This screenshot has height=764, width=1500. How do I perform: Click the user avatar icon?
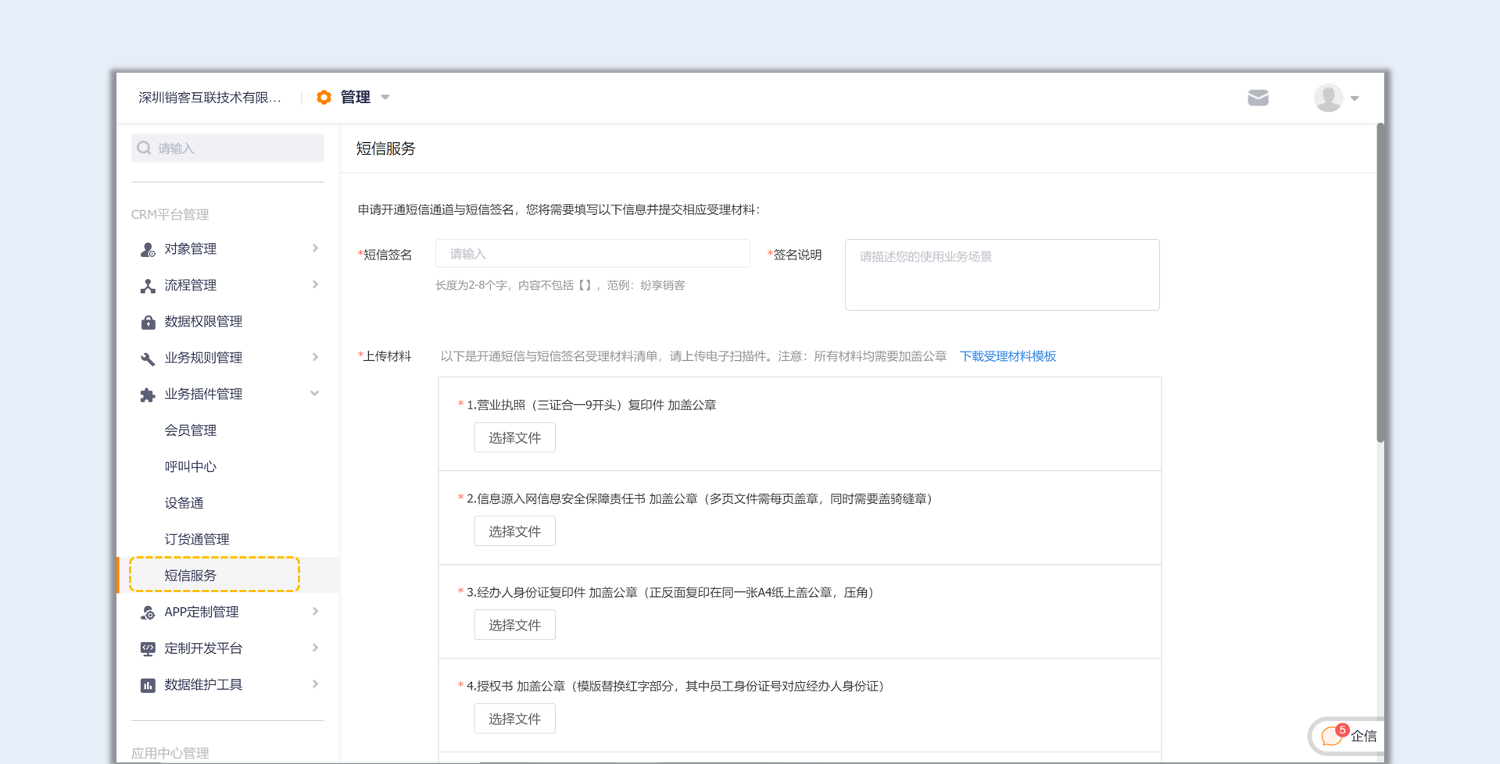[x=1328, y=98]
